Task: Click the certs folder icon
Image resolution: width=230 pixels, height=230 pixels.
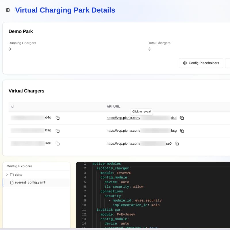Action: (12, 175)
